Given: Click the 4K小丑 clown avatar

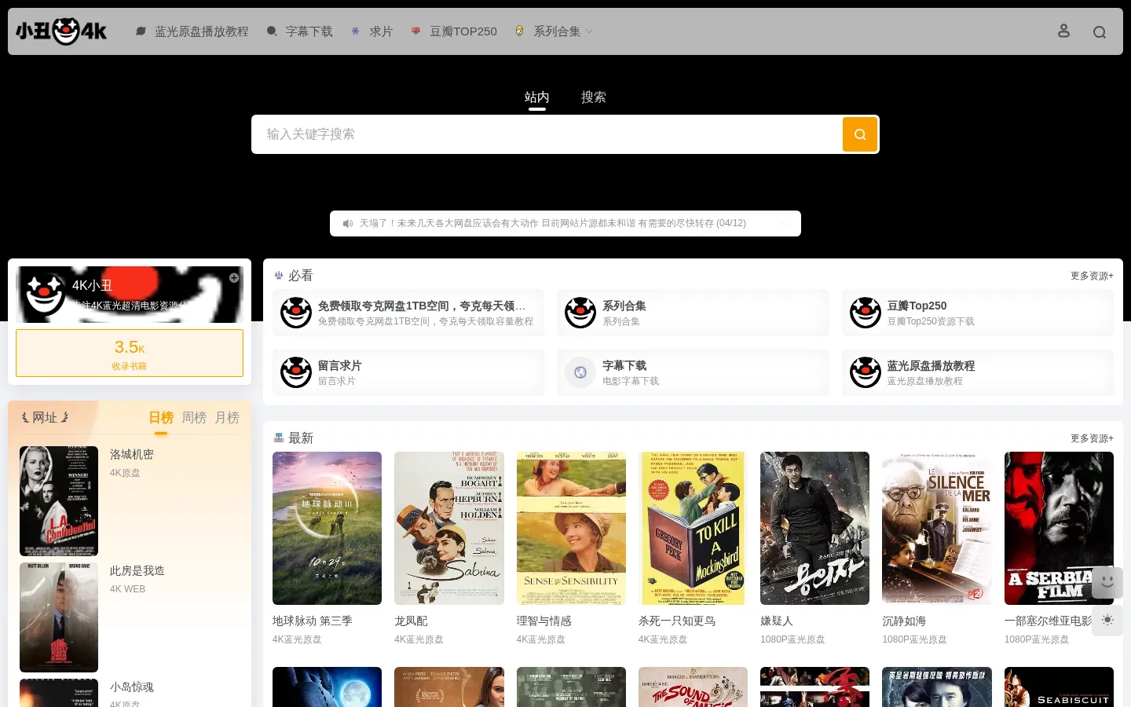Looking at the screenshot, I should pos(45,295).
